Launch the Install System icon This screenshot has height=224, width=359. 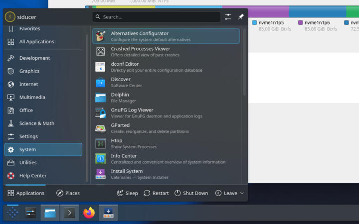click(101, 174)
